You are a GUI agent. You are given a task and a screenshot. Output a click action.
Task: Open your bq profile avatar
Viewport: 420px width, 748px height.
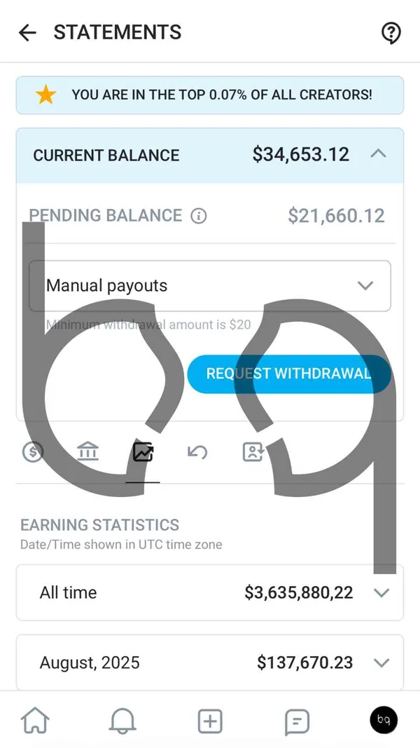[384, 720]
